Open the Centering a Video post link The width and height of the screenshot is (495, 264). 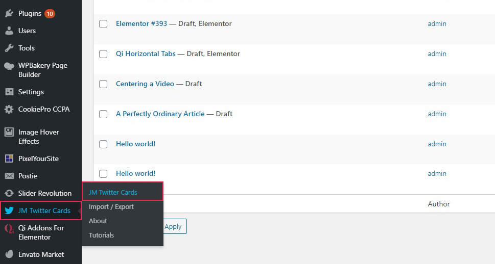(145, 84)
